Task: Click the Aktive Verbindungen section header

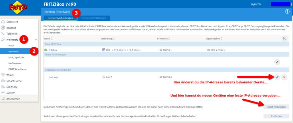Action: coord(166,54)
